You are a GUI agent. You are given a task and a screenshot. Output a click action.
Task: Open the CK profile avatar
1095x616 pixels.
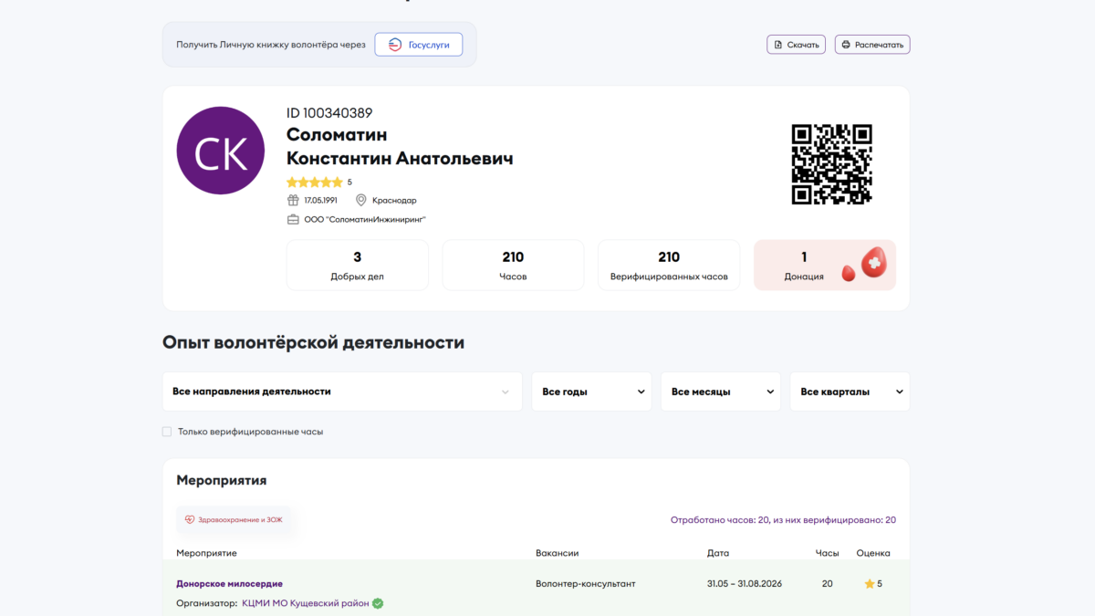pos(221,151)
